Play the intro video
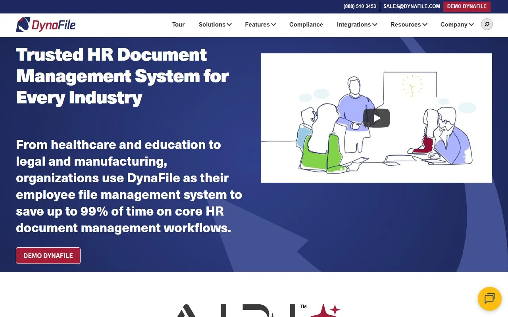Viewport: 508px width, 317px height. point(377,118)
